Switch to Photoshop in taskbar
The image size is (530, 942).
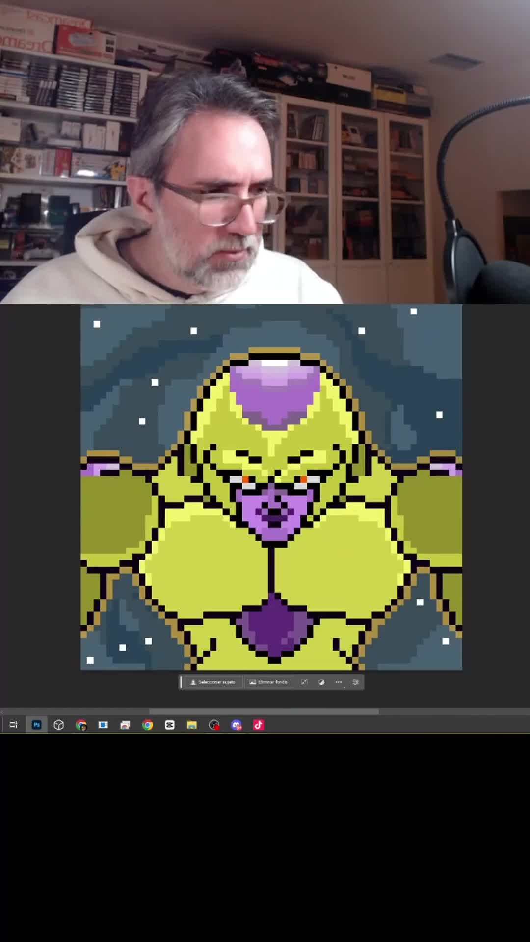[x=37, y=725]
